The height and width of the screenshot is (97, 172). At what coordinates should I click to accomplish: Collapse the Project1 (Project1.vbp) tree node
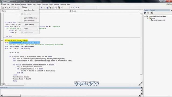pyautogui.click(x=145, y=16)
